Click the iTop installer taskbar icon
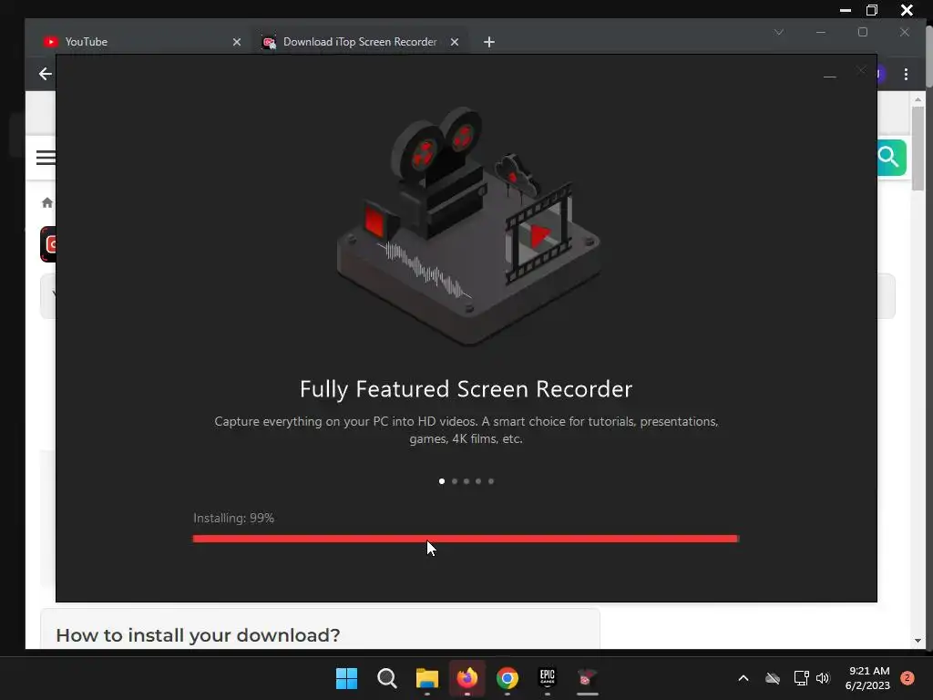The image size is (933, 700). [588, 678]
